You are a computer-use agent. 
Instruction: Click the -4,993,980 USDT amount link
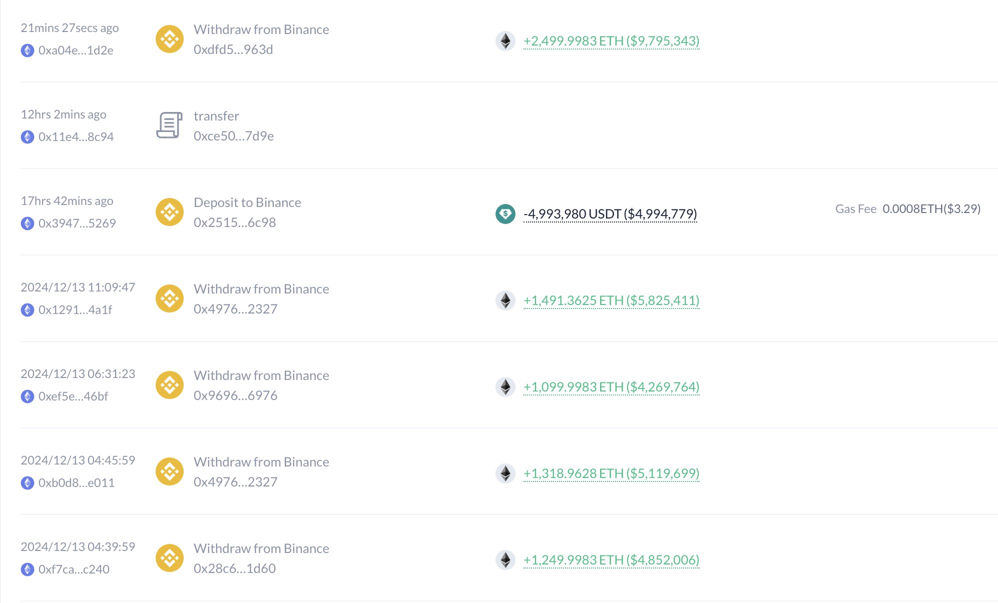tap(610, 214)
